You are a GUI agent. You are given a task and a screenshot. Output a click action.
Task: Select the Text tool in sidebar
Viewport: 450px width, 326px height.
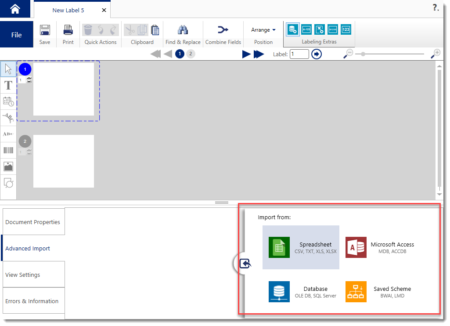8,85
